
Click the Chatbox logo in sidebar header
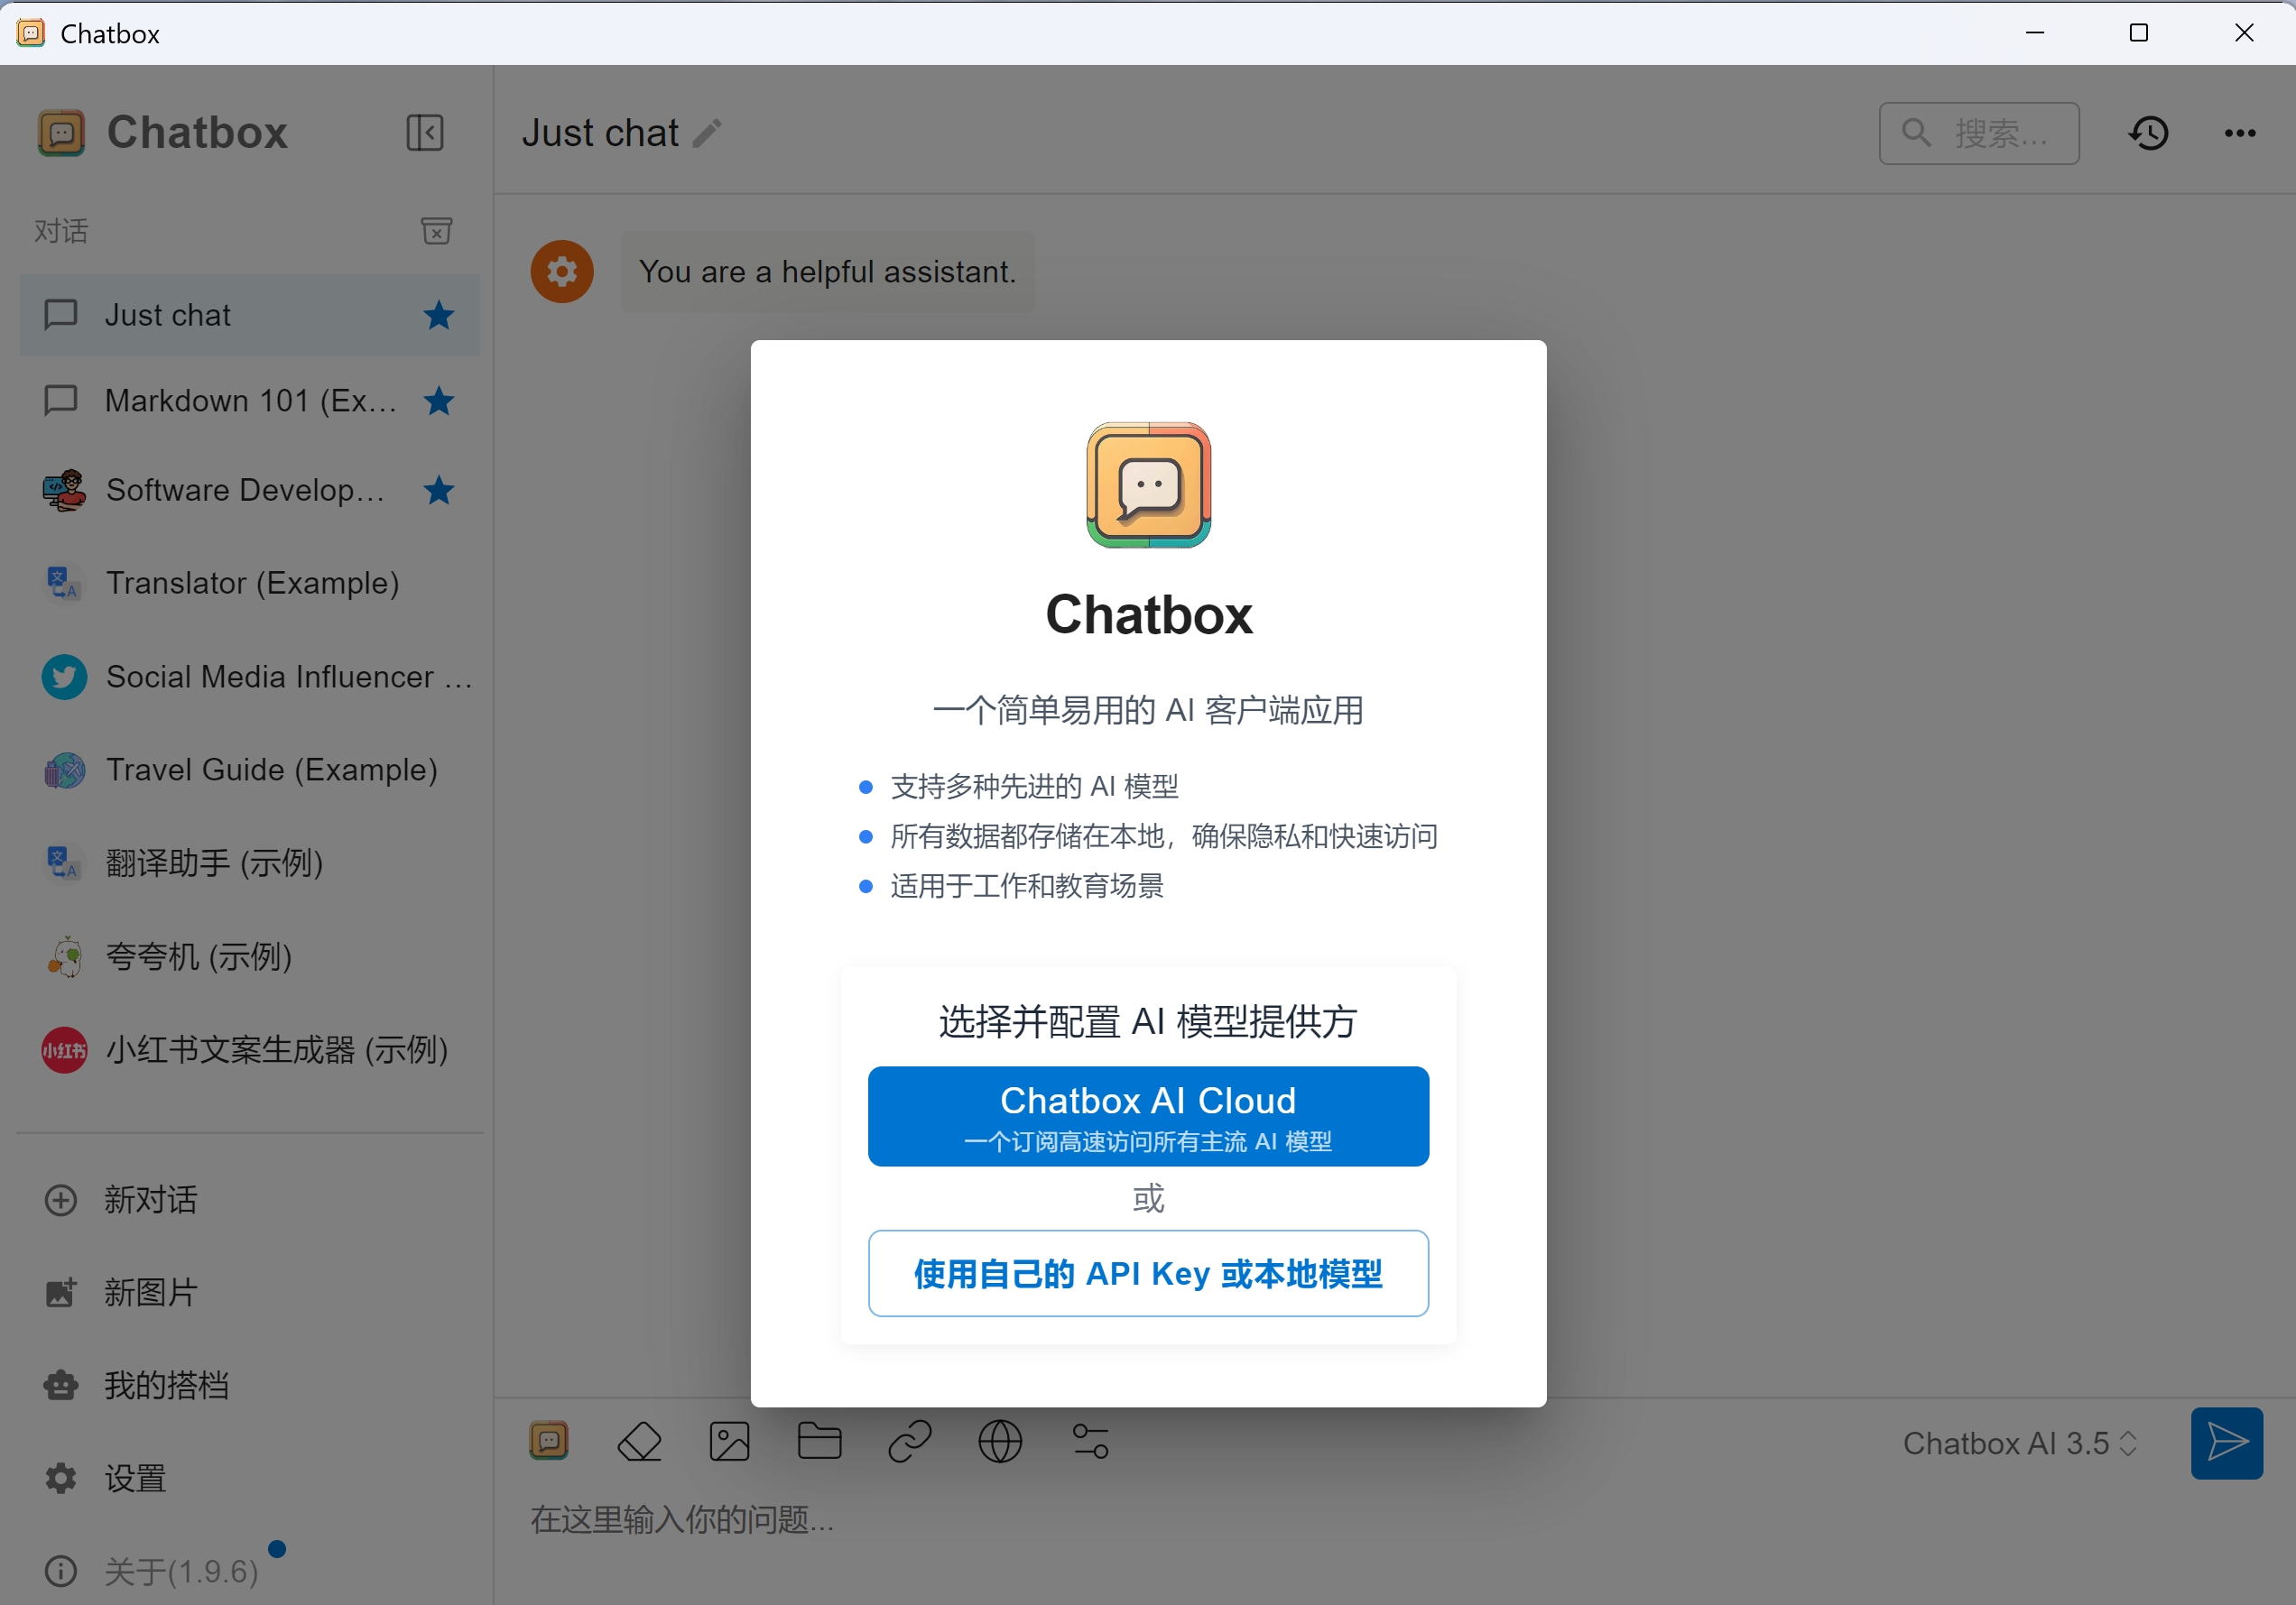[x=62, y=133]
